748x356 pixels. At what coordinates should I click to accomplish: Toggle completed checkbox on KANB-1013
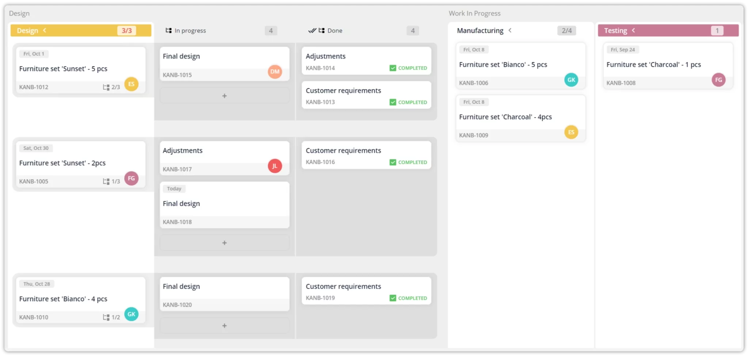[393, 102]
